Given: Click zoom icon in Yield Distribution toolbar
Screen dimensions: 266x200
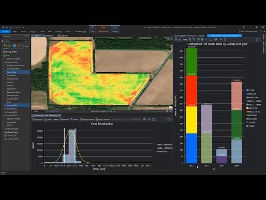Looking at the screenshot, I should [150, 119].
